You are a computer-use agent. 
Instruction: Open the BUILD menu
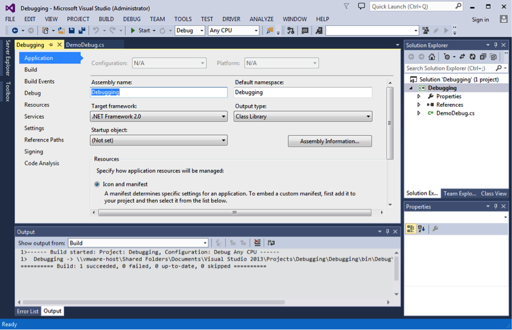point(106,19)
